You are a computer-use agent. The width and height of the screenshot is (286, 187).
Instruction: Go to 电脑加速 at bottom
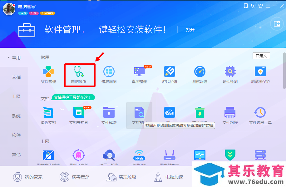click(169, 177)
